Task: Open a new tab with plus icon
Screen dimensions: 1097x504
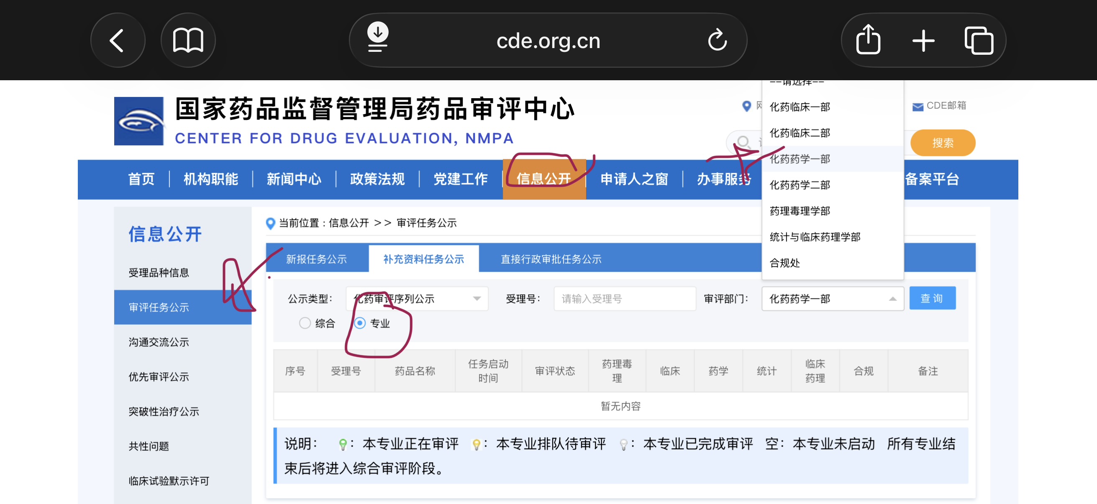Action: (923, 41)
